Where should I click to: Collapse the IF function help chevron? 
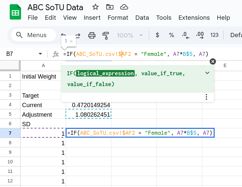pos(207,73)
